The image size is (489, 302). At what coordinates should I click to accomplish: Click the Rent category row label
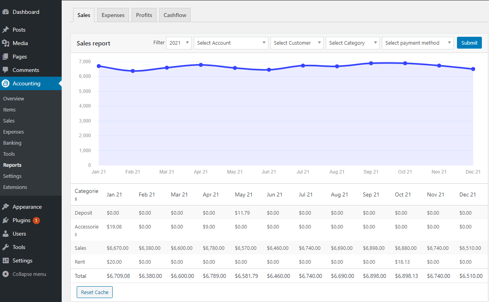click(80, 262)
